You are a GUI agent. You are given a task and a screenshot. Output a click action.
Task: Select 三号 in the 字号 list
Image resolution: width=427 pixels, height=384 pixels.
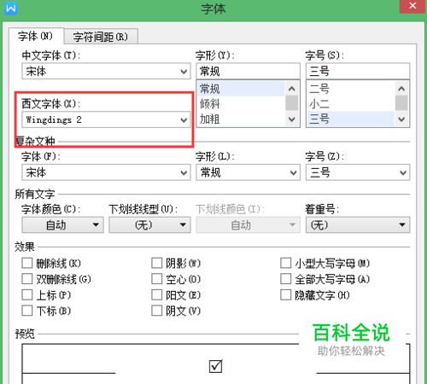coord(351,119)
